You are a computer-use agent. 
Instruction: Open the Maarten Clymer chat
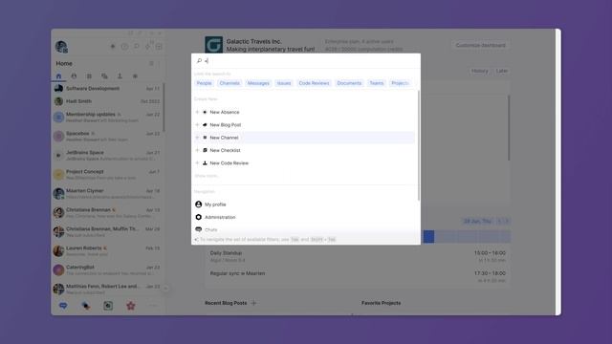(x=107, y=193)
